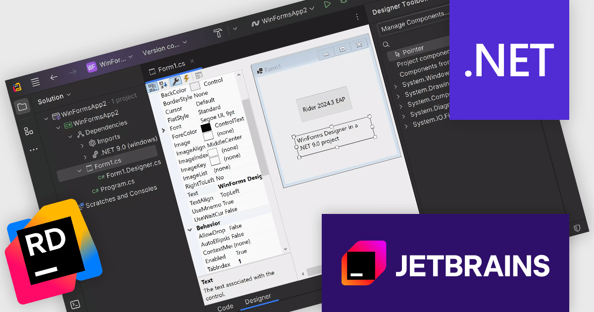Screen dimensions: 594x312
Task: Click the WF project badge icon
Action: click(92, 67)
